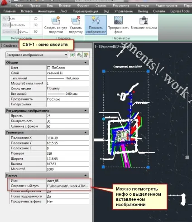Click the top-left blue grip of image

(104, 71)
